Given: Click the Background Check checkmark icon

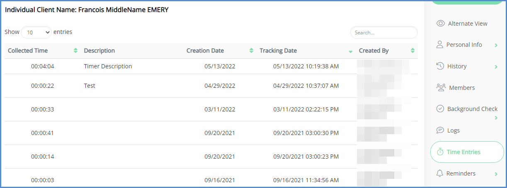Looking at the screenshot, I should coord(440,109).
